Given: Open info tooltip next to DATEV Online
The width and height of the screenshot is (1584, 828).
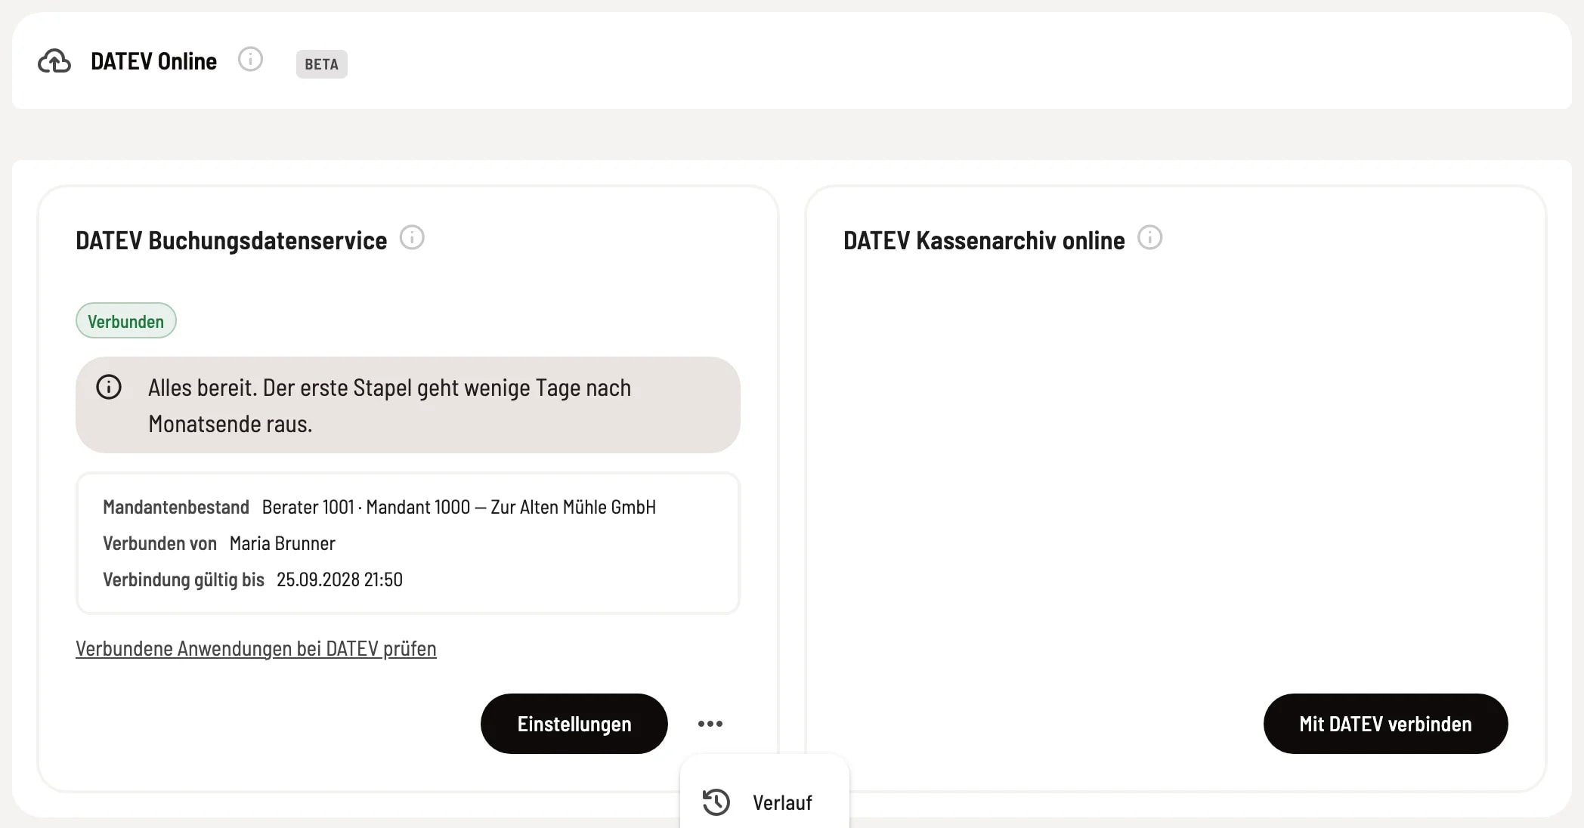Looking at the screenshot, I should [250, 59].
